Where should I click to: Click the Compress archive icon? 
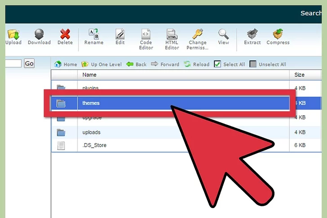pyautogui.click(x=278, y=35)
